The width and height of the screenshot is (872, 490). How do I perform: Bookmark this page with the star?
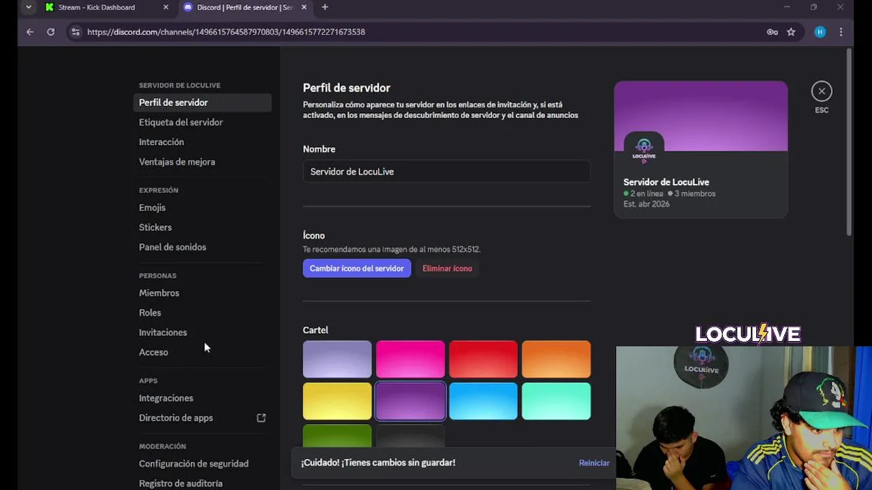[x=791, y=32]
